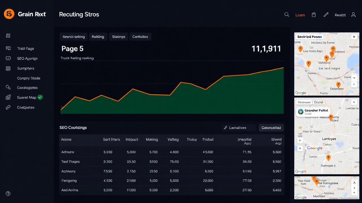
Task: Click the lower left arrow control on middle map
Action: pyautogui.click(x=300, y=148)
